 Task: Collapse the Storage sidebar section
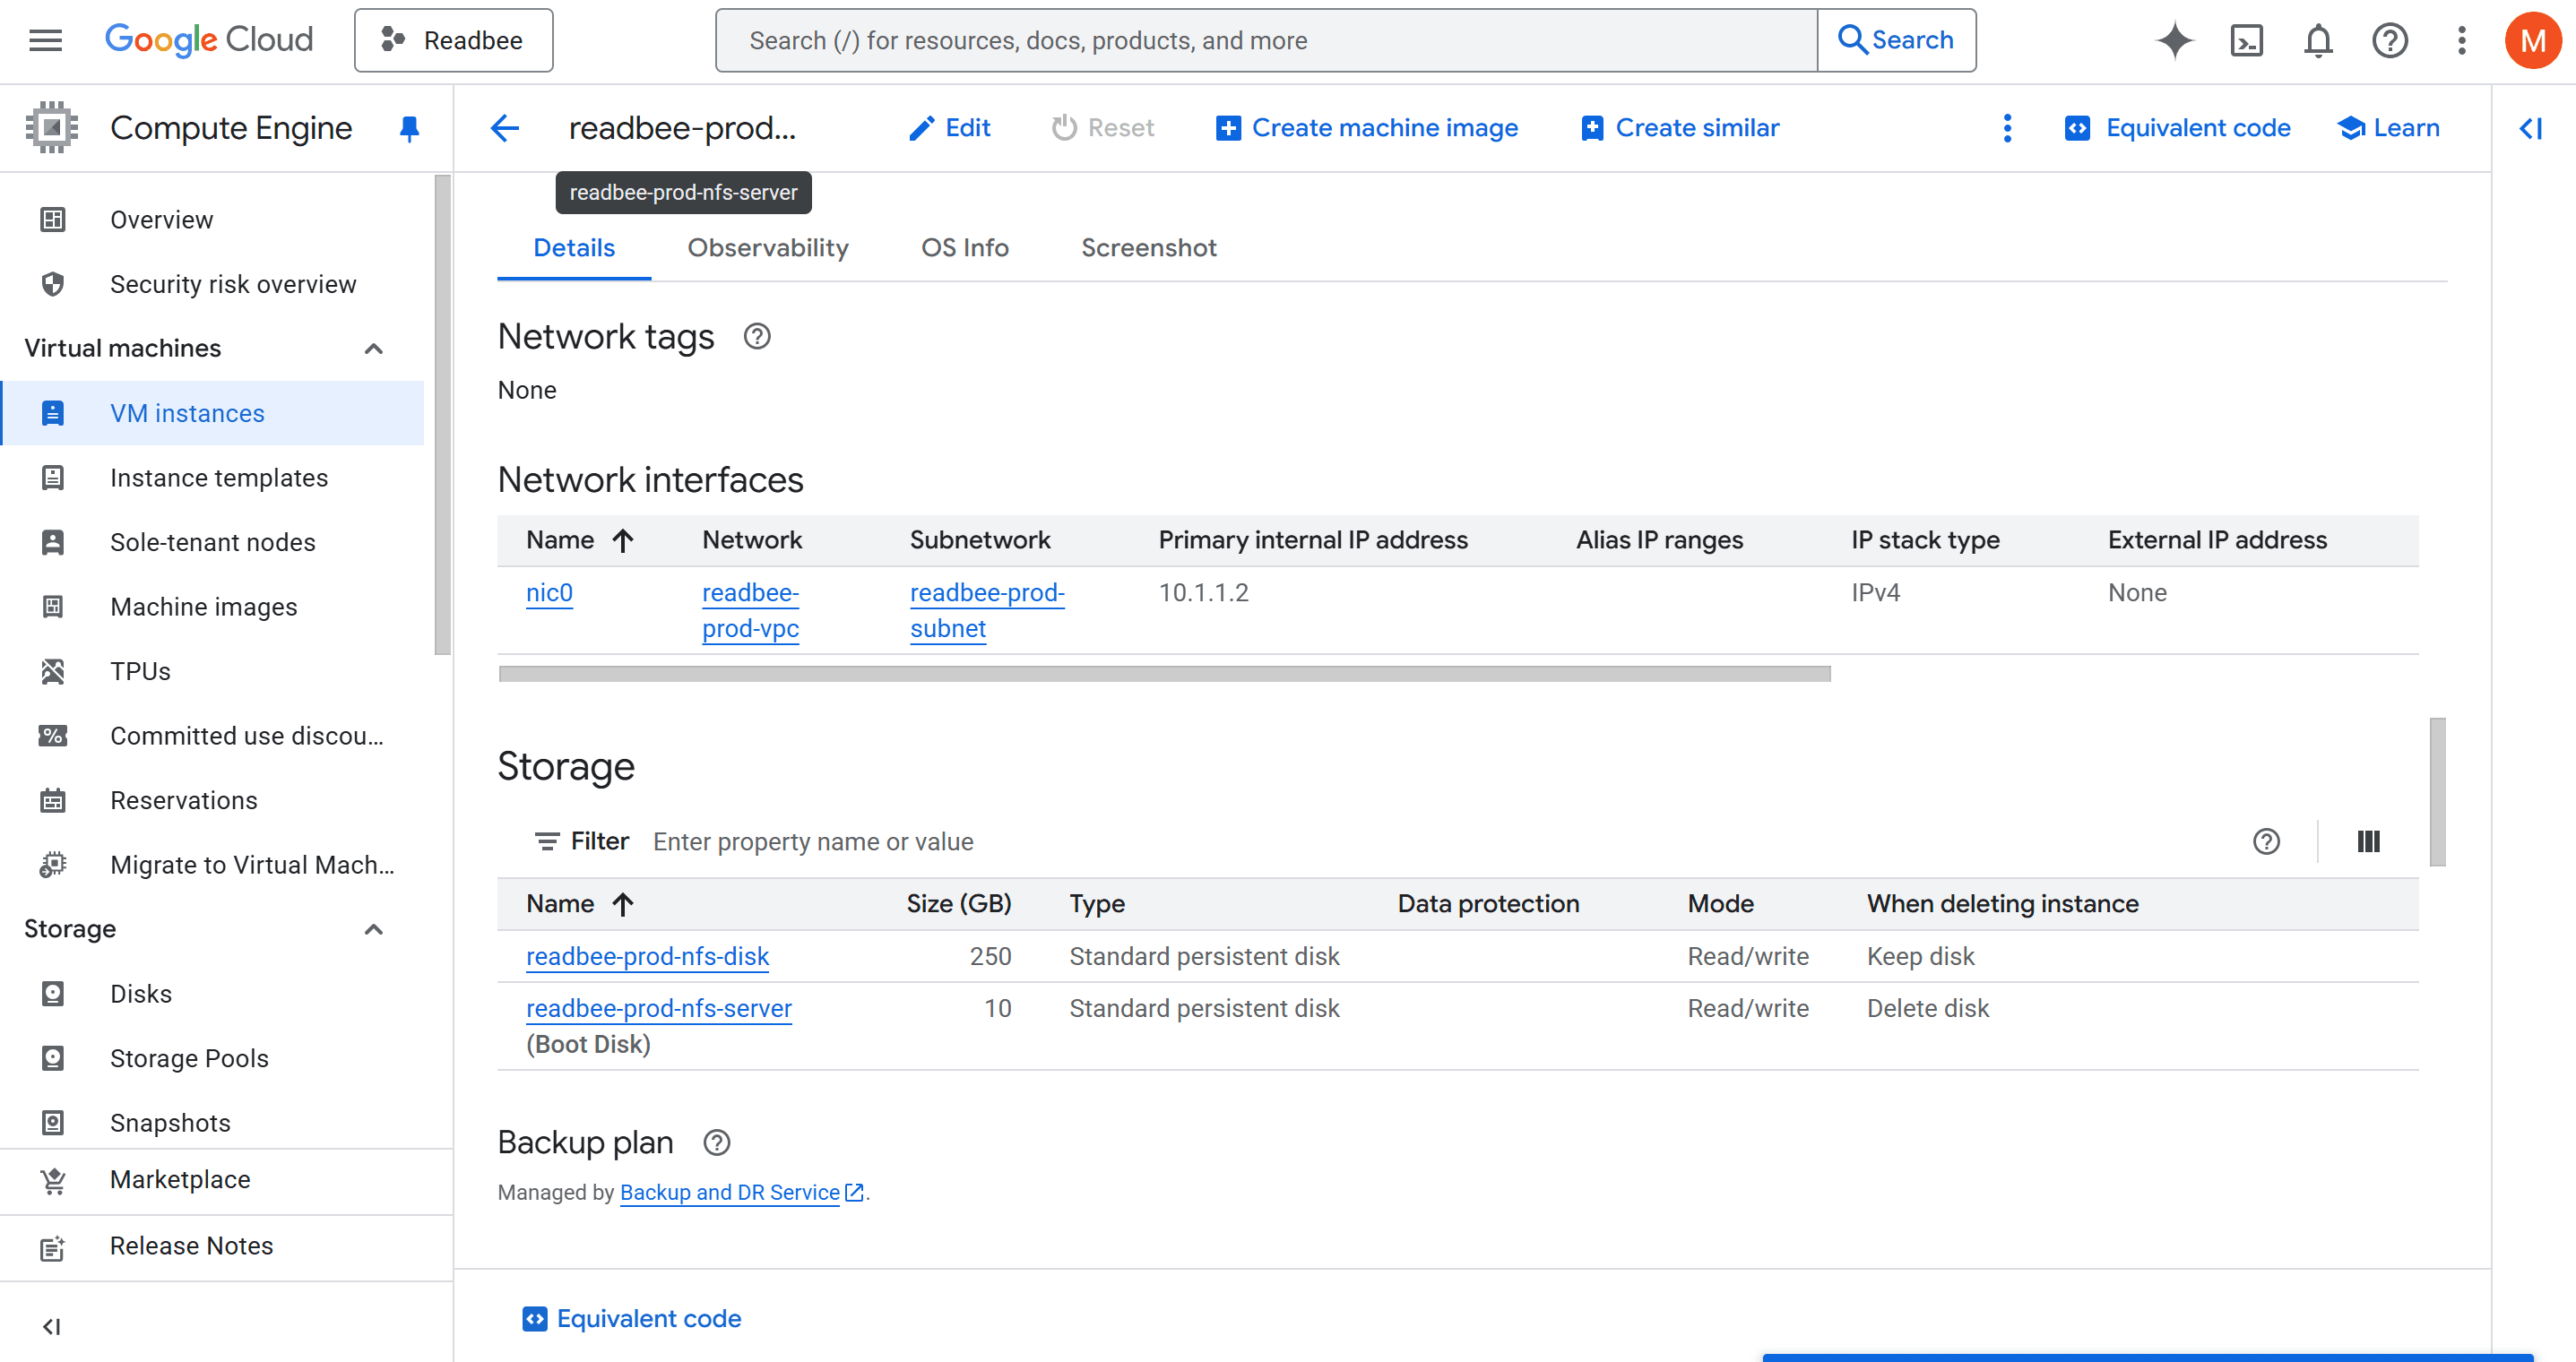click(374, 929)
